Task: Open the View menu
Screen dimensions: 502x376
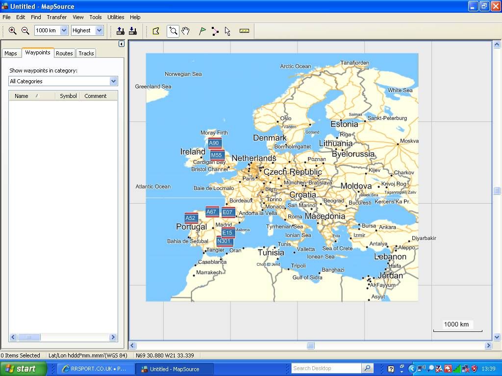Action: pyautogui.click(x=78, y=17)
